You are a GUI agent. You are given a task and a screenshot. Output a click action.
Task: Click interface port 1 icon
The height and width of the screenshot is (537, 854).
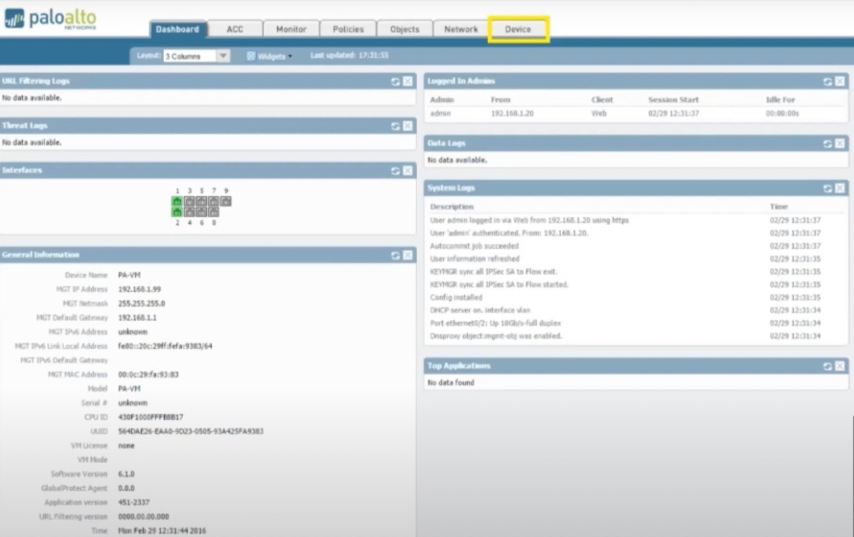coord(177,201)
